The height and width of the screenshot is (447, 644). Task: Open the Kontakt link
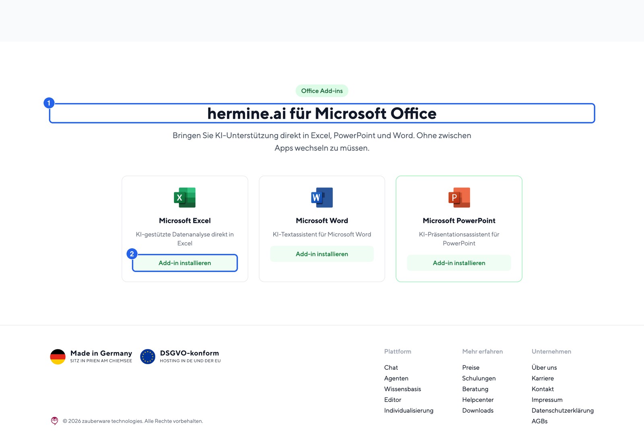coord(543,389)
